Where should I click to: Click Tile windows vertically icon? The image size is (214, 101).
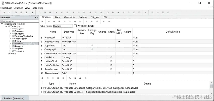click(x=163, y=12)
